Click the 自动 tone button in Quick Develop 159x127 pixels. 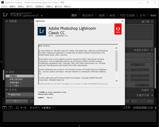pyautogui.click(x=137, y=65)
